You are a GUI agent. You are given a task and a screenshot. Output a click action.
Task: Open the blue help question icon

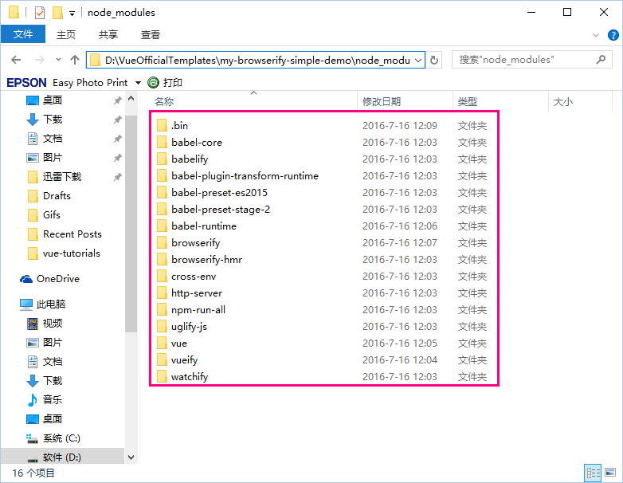point(613,35)
